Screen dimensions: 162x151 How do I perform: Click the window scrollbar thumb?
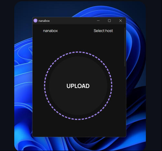tap(125, 47)
